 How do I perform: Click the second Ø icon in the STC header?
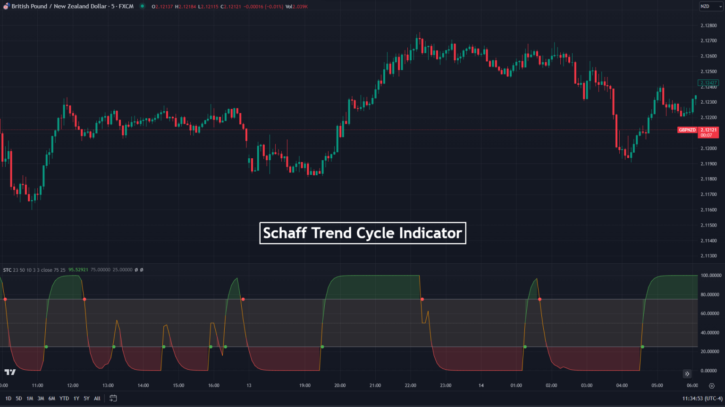(x=142, y=269)
